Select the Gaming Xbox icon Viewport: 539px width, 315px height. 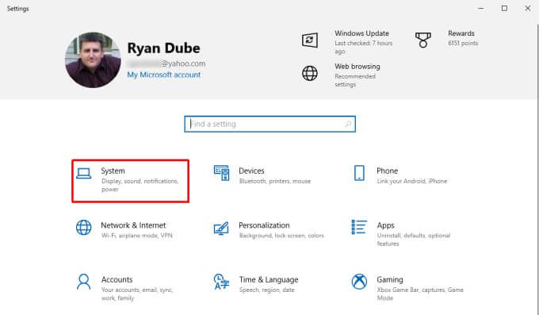359,282
